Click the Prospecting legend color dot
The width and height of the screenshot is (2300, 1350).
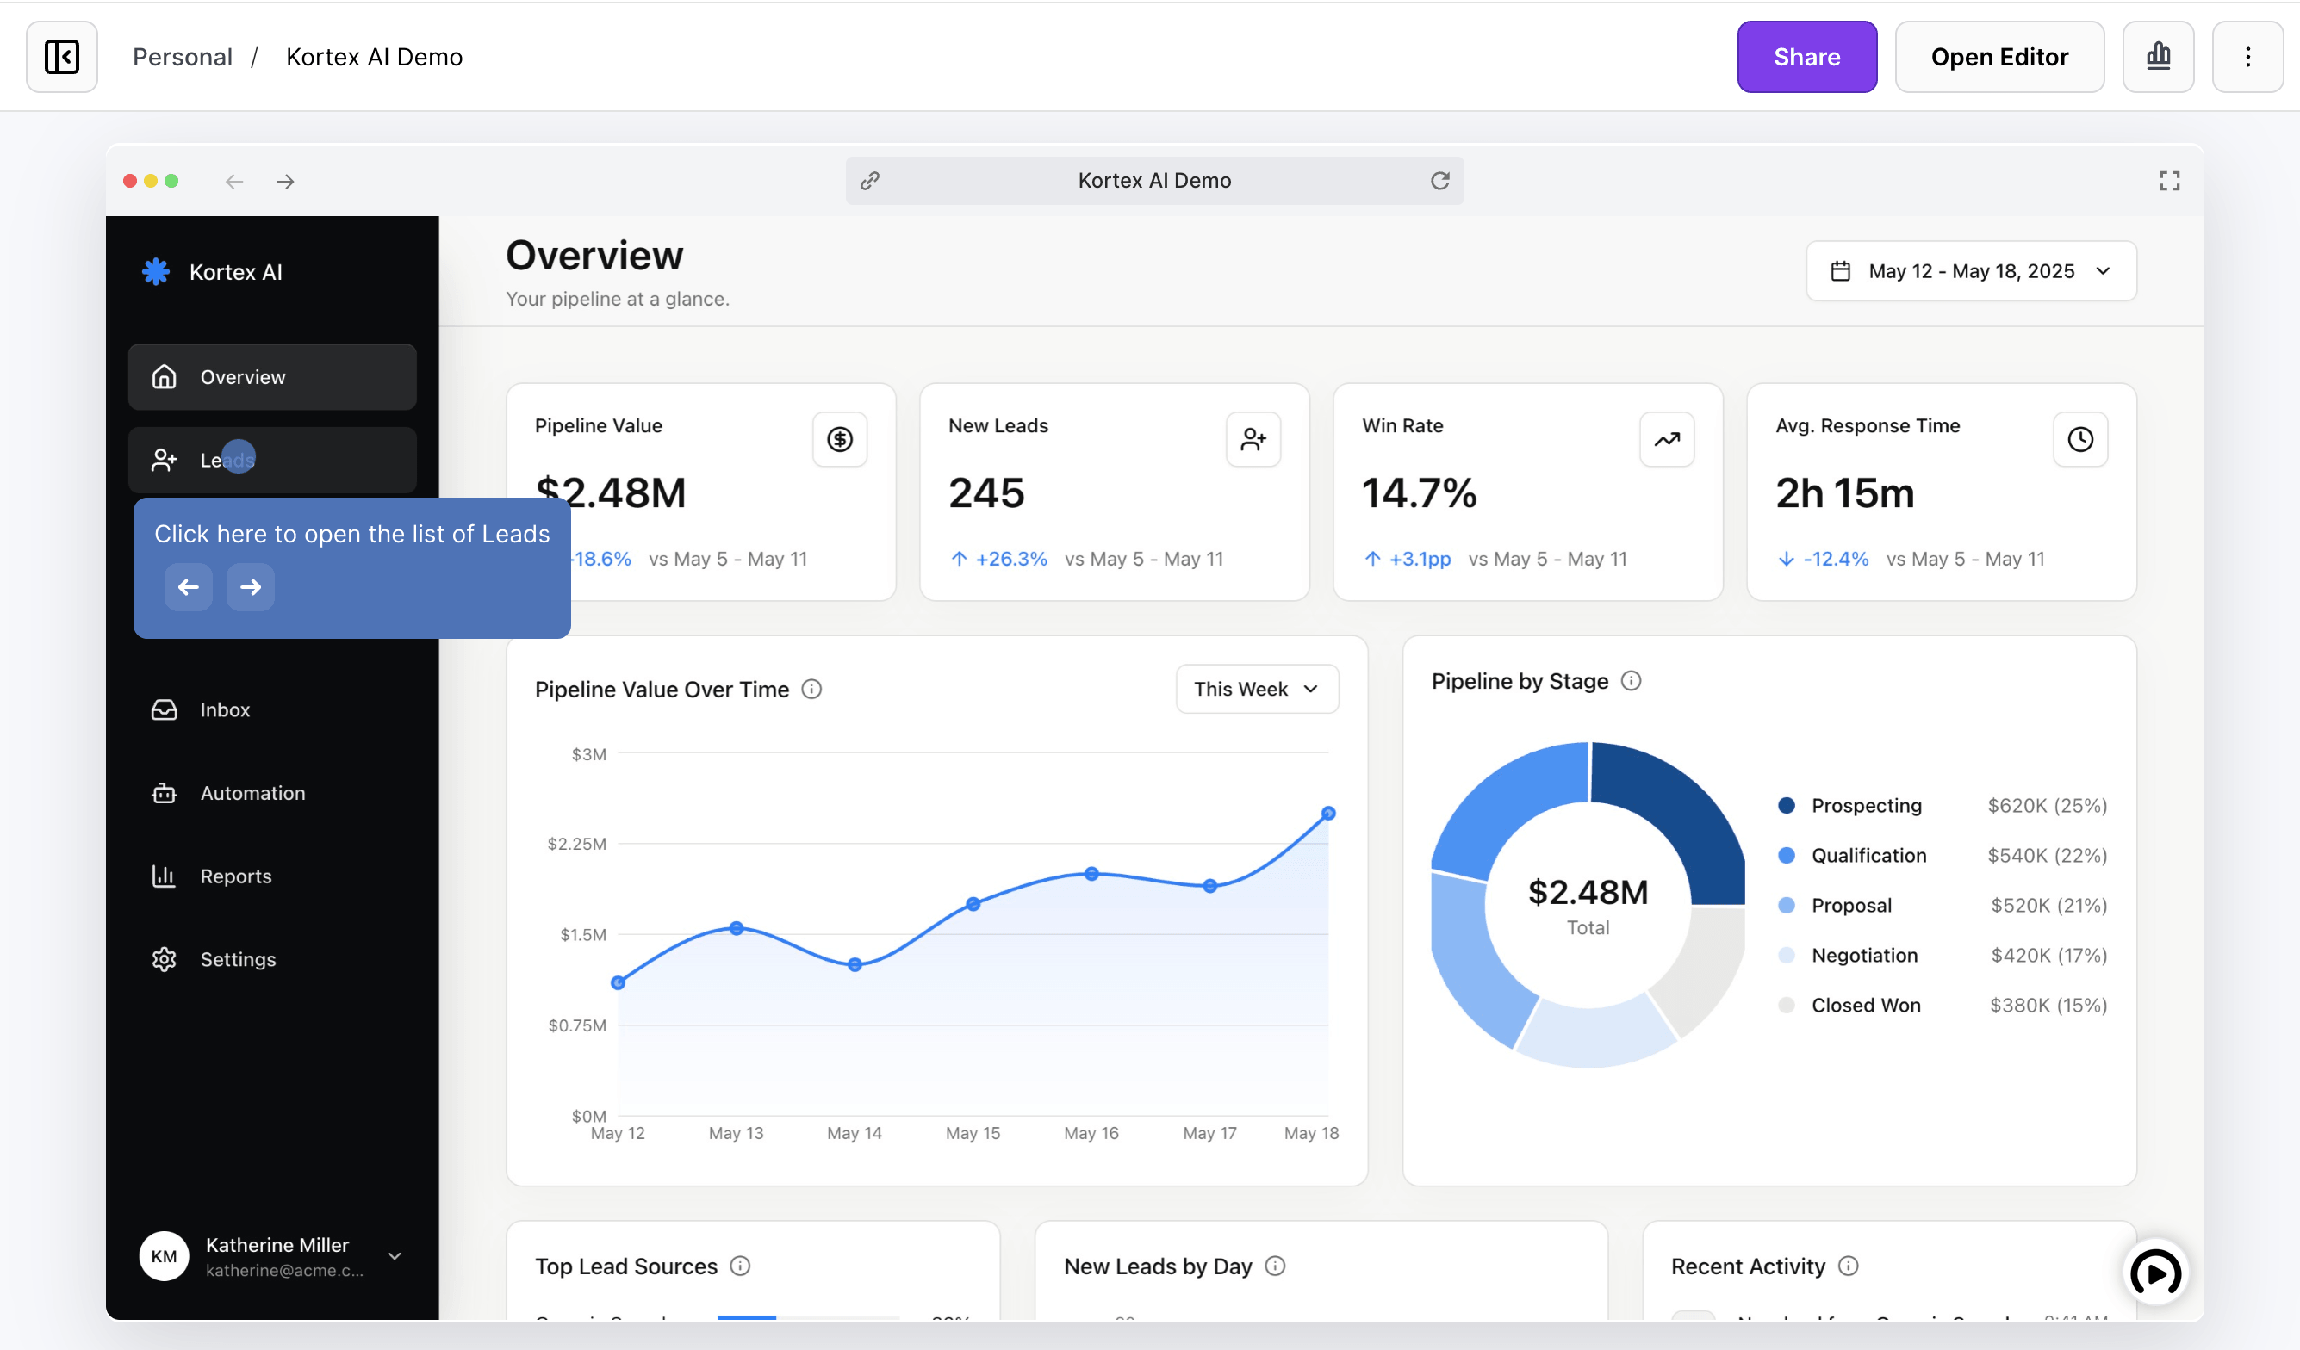1786,806
